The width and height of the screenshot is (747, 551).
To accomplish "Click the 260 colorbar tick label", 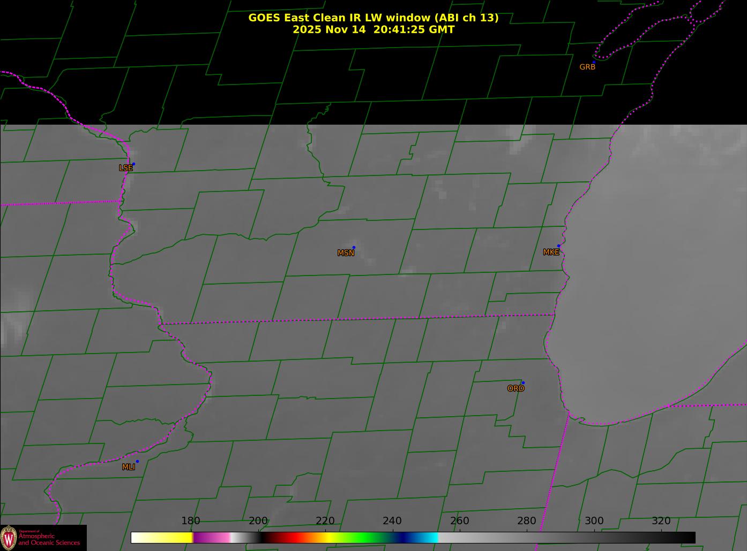I will click(459, 521).
